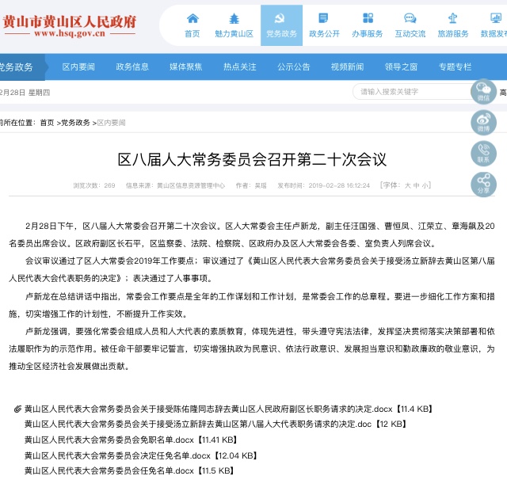Click the 发布时间 2019-02-28 16:12:24 text
This screenshot has width=507, height=495.
click(x=323, y=185)
